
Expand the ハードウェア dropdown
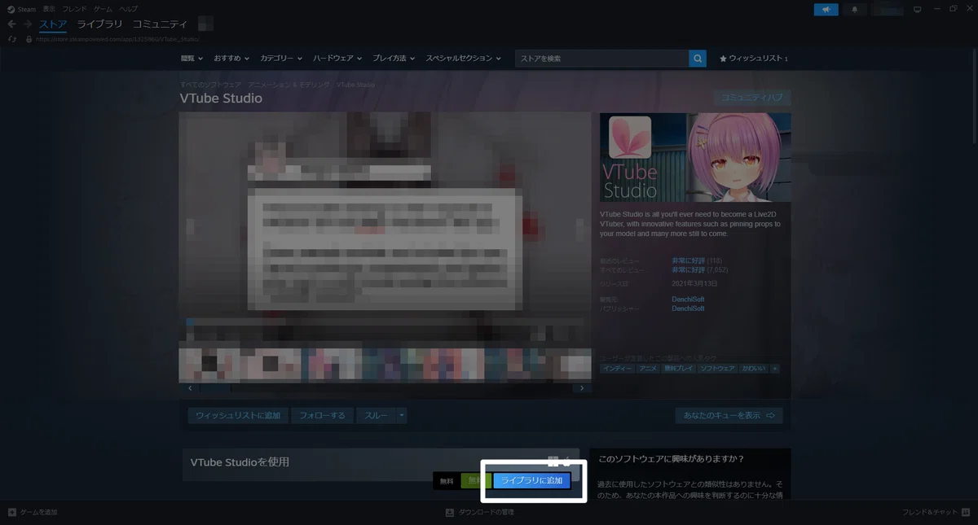pyautogui.click(x=338, y=59)
